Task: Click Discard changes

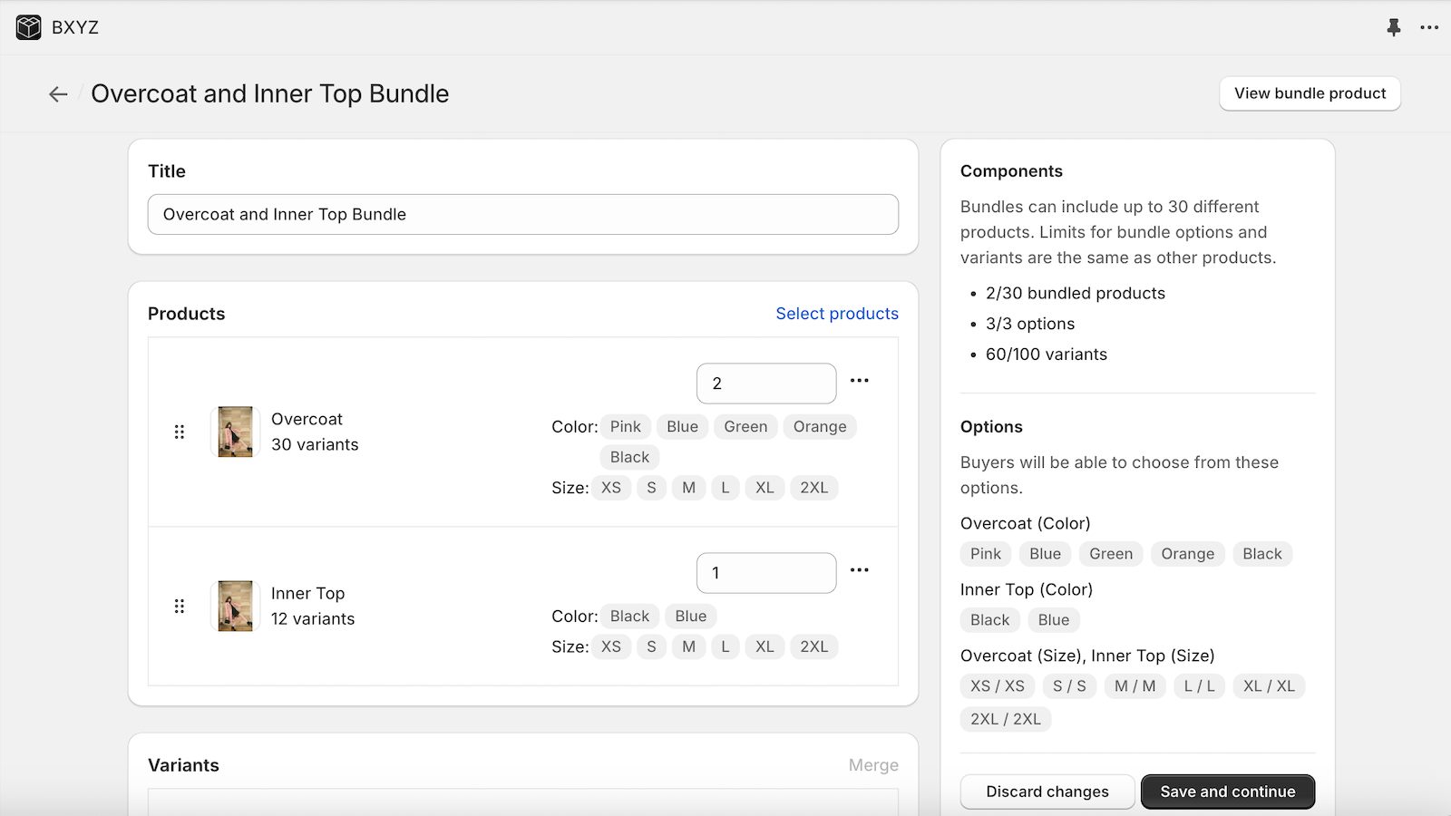Action: 1047,791
